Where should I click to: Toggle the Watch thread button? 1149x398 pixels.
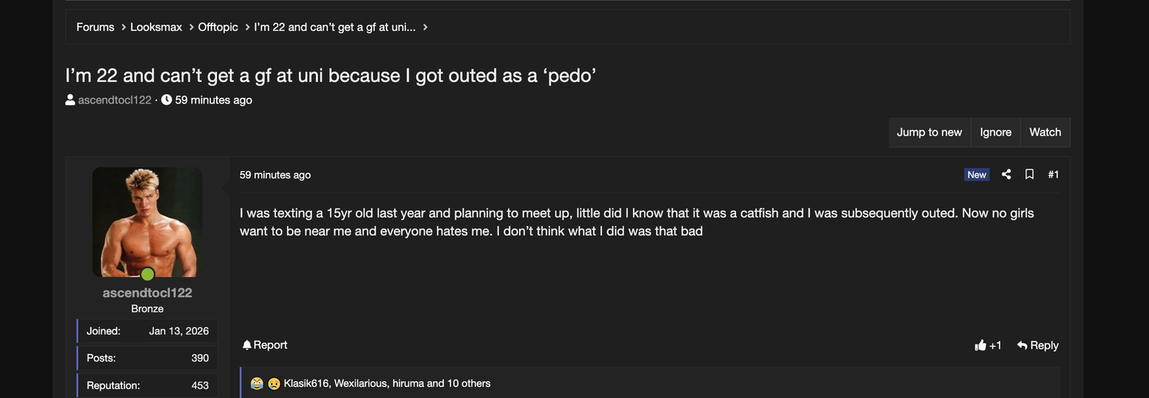tap(1045, 132)
